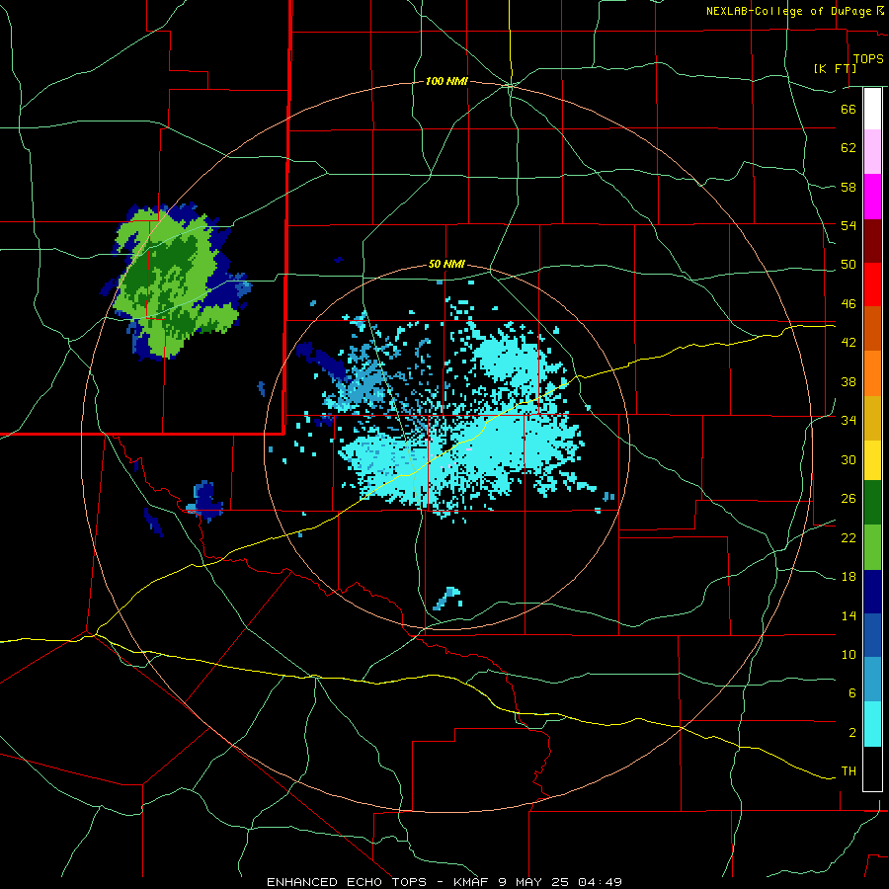Click the "KMAF" station identifier in the caption

(471, 882)
